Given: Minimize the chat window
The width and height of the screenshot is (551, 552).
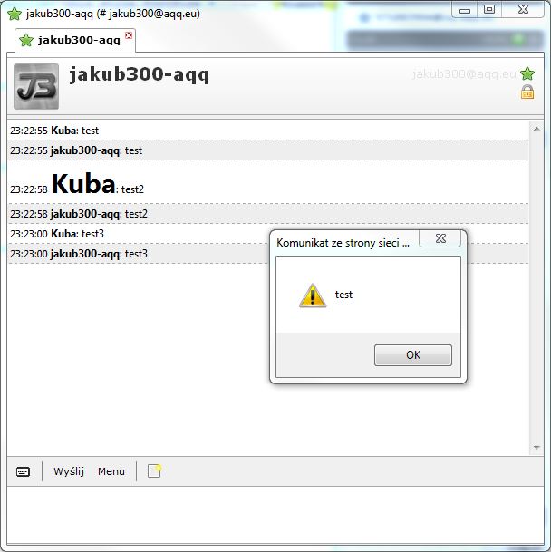Looking at the screenshot, I should [x=465, y=9].
